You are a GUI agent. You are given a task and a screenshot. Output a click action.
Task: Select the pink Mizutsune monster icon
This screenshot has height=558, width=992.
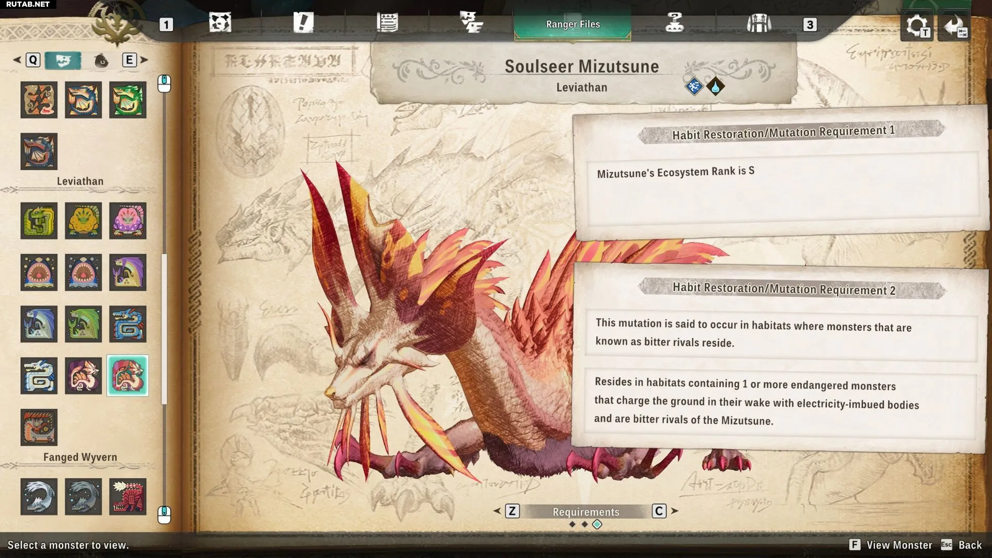coord(83,376)
